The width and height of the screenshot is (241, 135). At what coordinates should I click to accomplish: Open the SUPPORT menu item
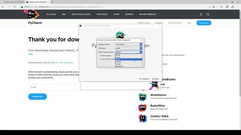[x=129, y=14]
